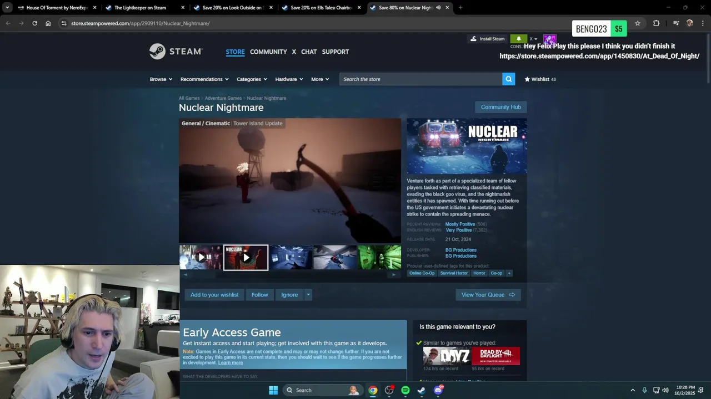Expand the More dropdown
Viewport: 711px width, 399px height.
point(320,79)
